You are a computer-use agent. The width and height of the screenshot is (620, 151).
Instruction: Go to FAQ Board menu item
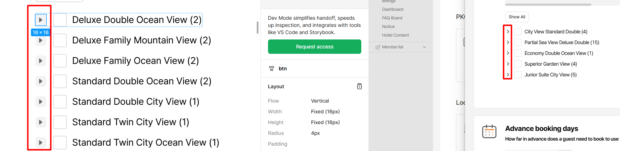click(x=392, y=18)
